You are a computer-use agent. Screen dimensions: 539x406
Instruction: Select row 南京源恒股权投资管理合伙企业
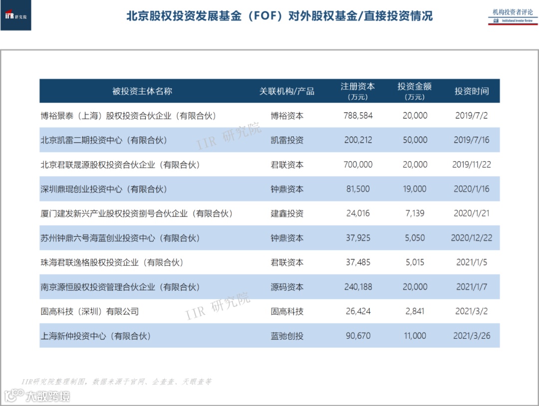[269, 287]
